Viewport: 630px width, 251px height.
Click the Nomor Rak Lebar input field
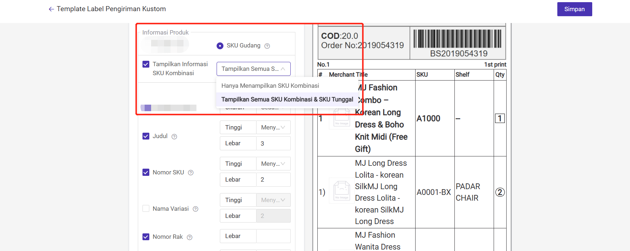[273, 236]
